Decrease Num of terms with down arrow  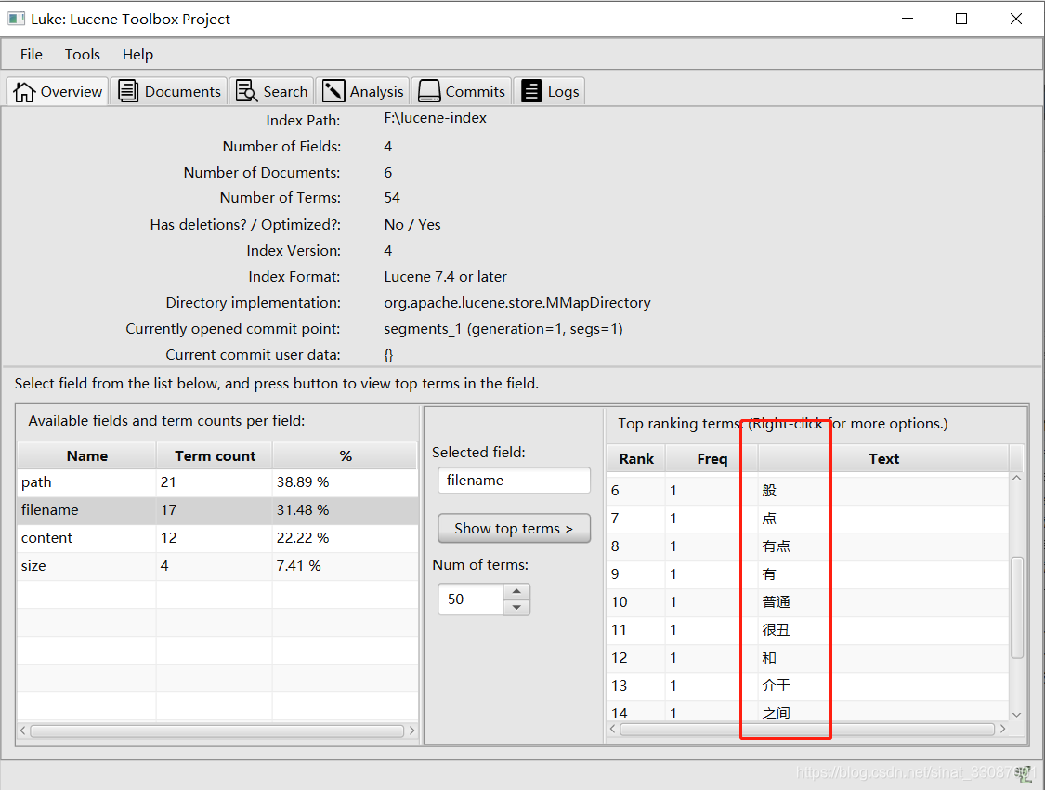[516, 607]
